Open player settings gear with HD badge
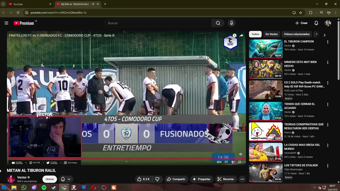Screen dimensions: 340x191 (233, 162)
